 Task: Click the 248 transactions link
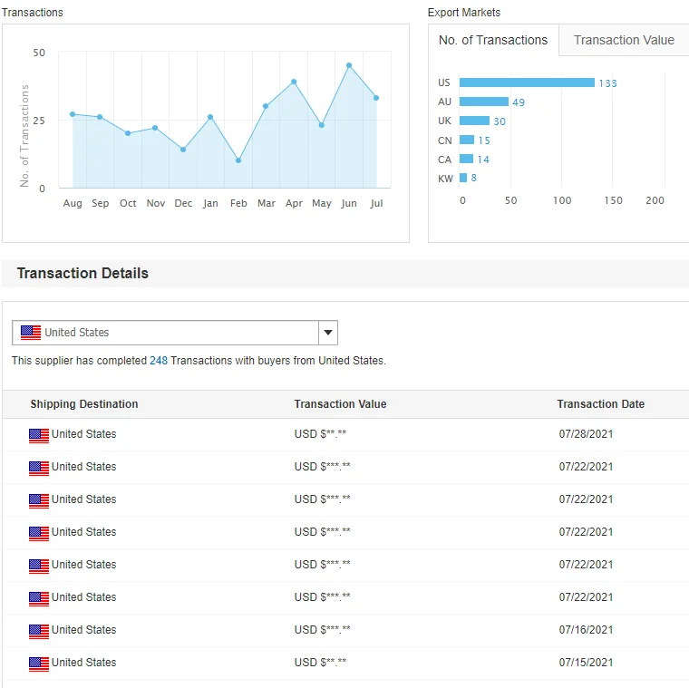click(x=159, y=361)
